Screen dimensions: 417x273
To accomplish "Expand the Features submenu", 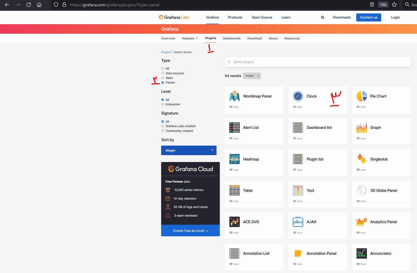I will [x=190, y=38].
